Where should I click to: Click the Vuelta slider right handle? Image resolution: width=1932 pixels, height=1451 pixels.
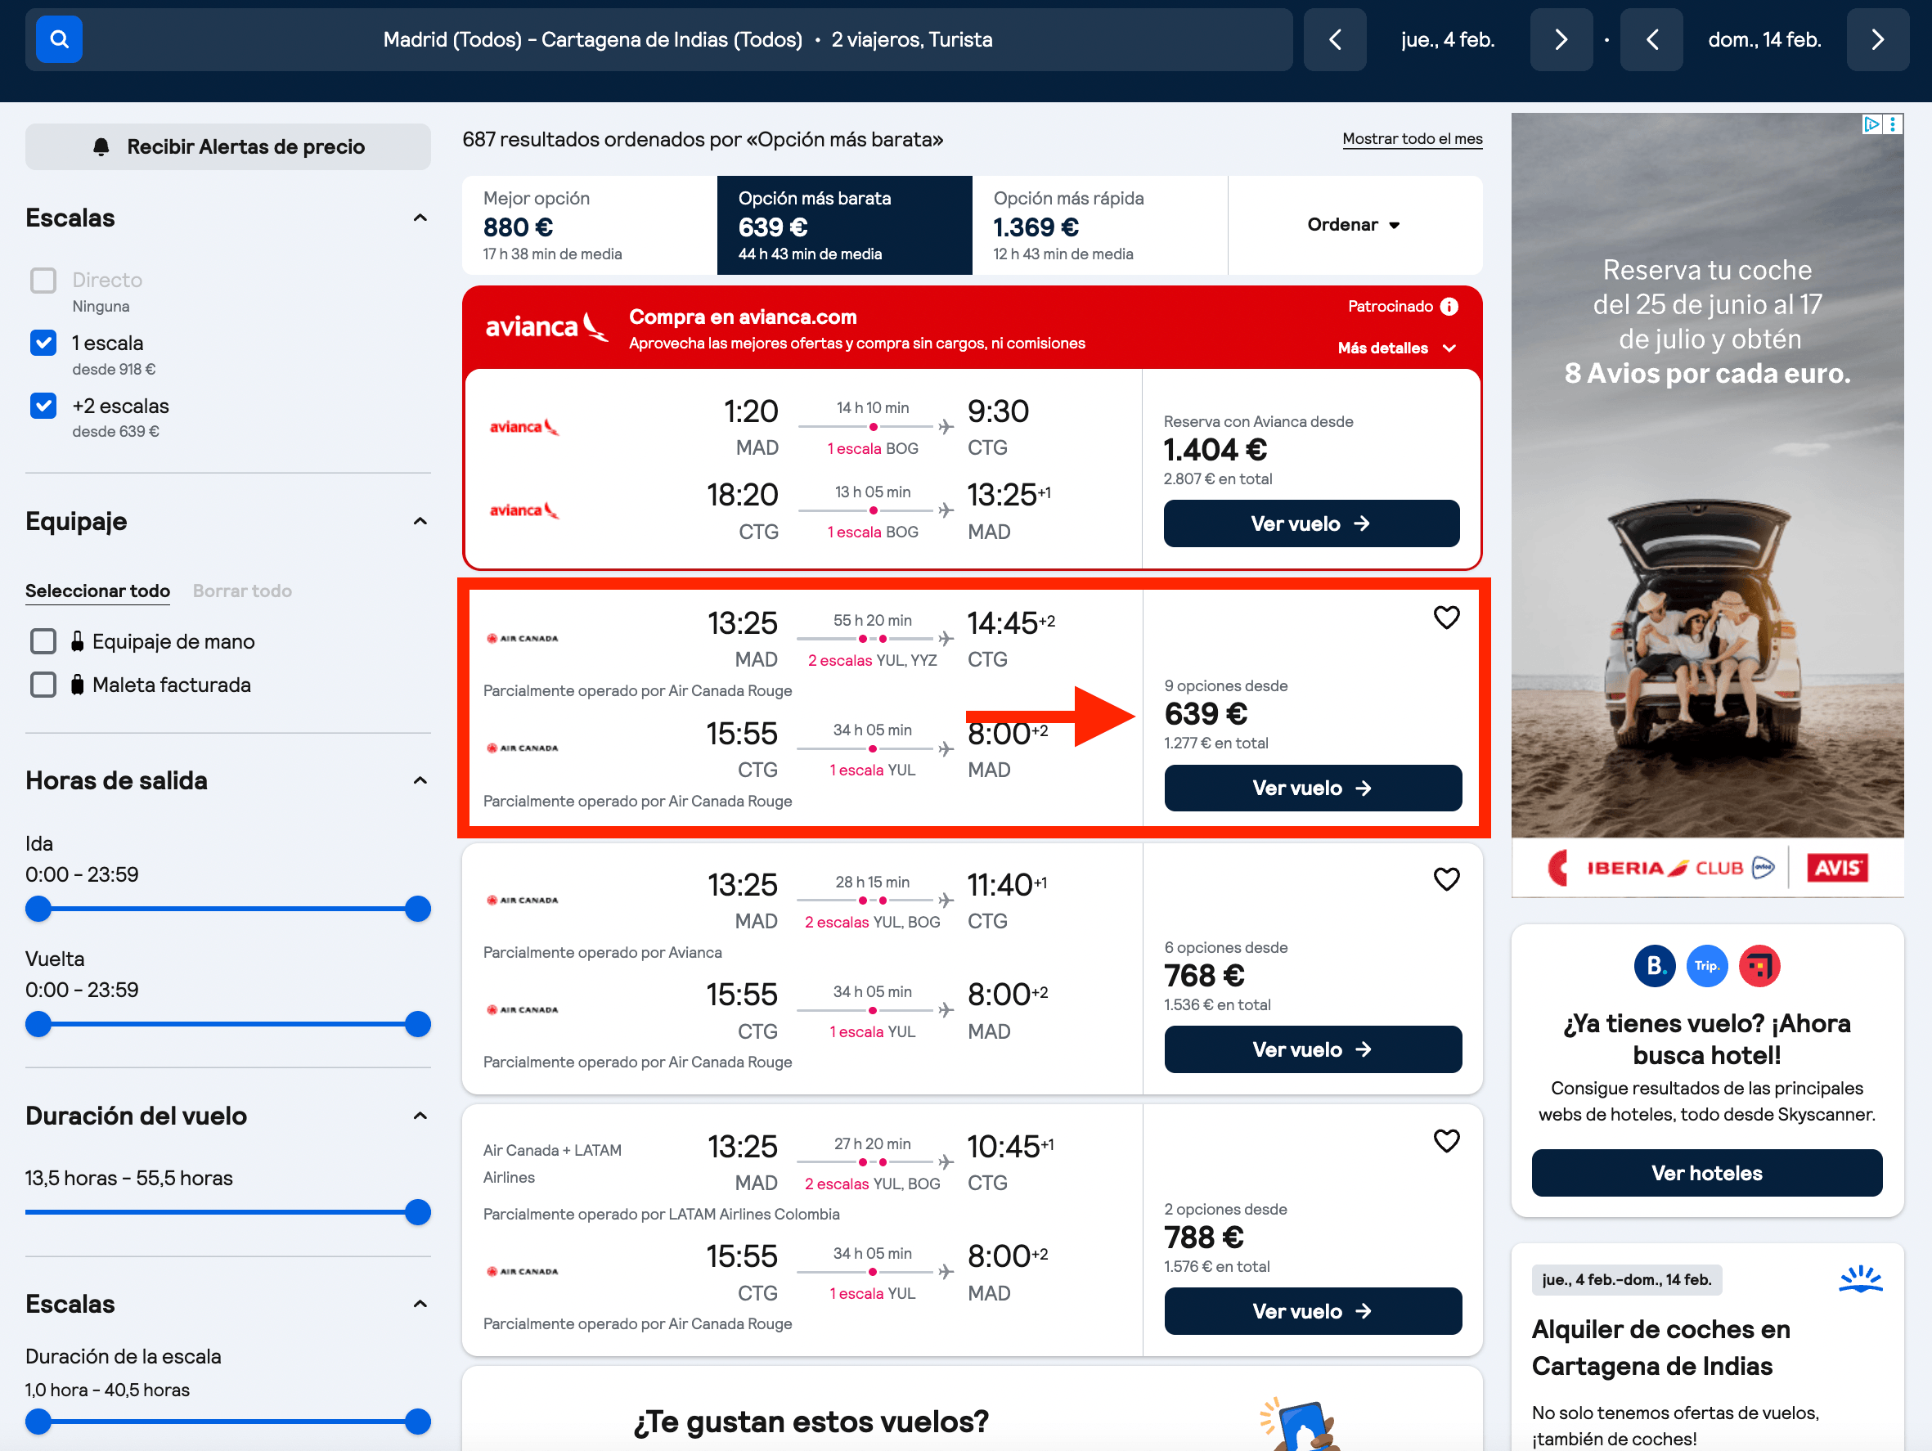(417, 1025)
